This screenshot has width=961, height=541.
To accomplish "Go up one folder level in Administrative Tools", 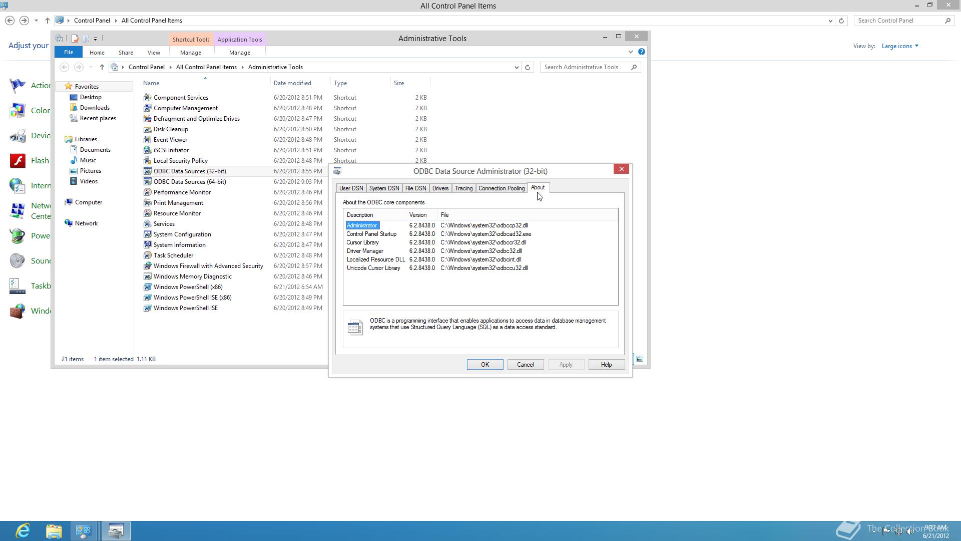I will [102, 67].
